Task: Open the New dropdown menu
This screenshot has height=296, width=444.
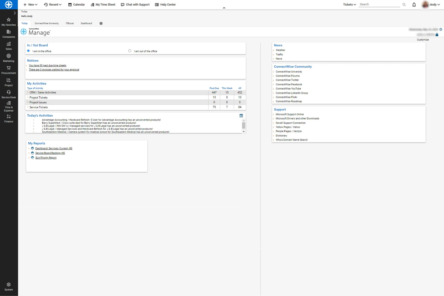Action: click(30, 4)
